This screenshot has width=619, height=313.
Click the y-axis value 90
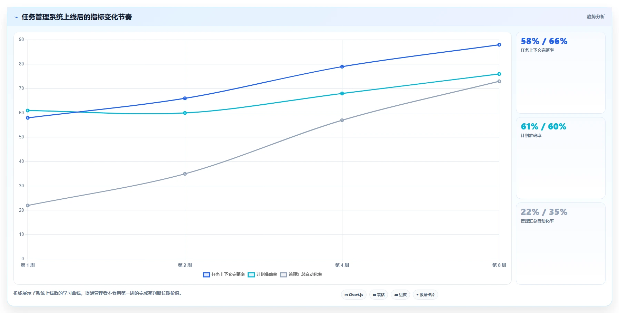[21, 40]
